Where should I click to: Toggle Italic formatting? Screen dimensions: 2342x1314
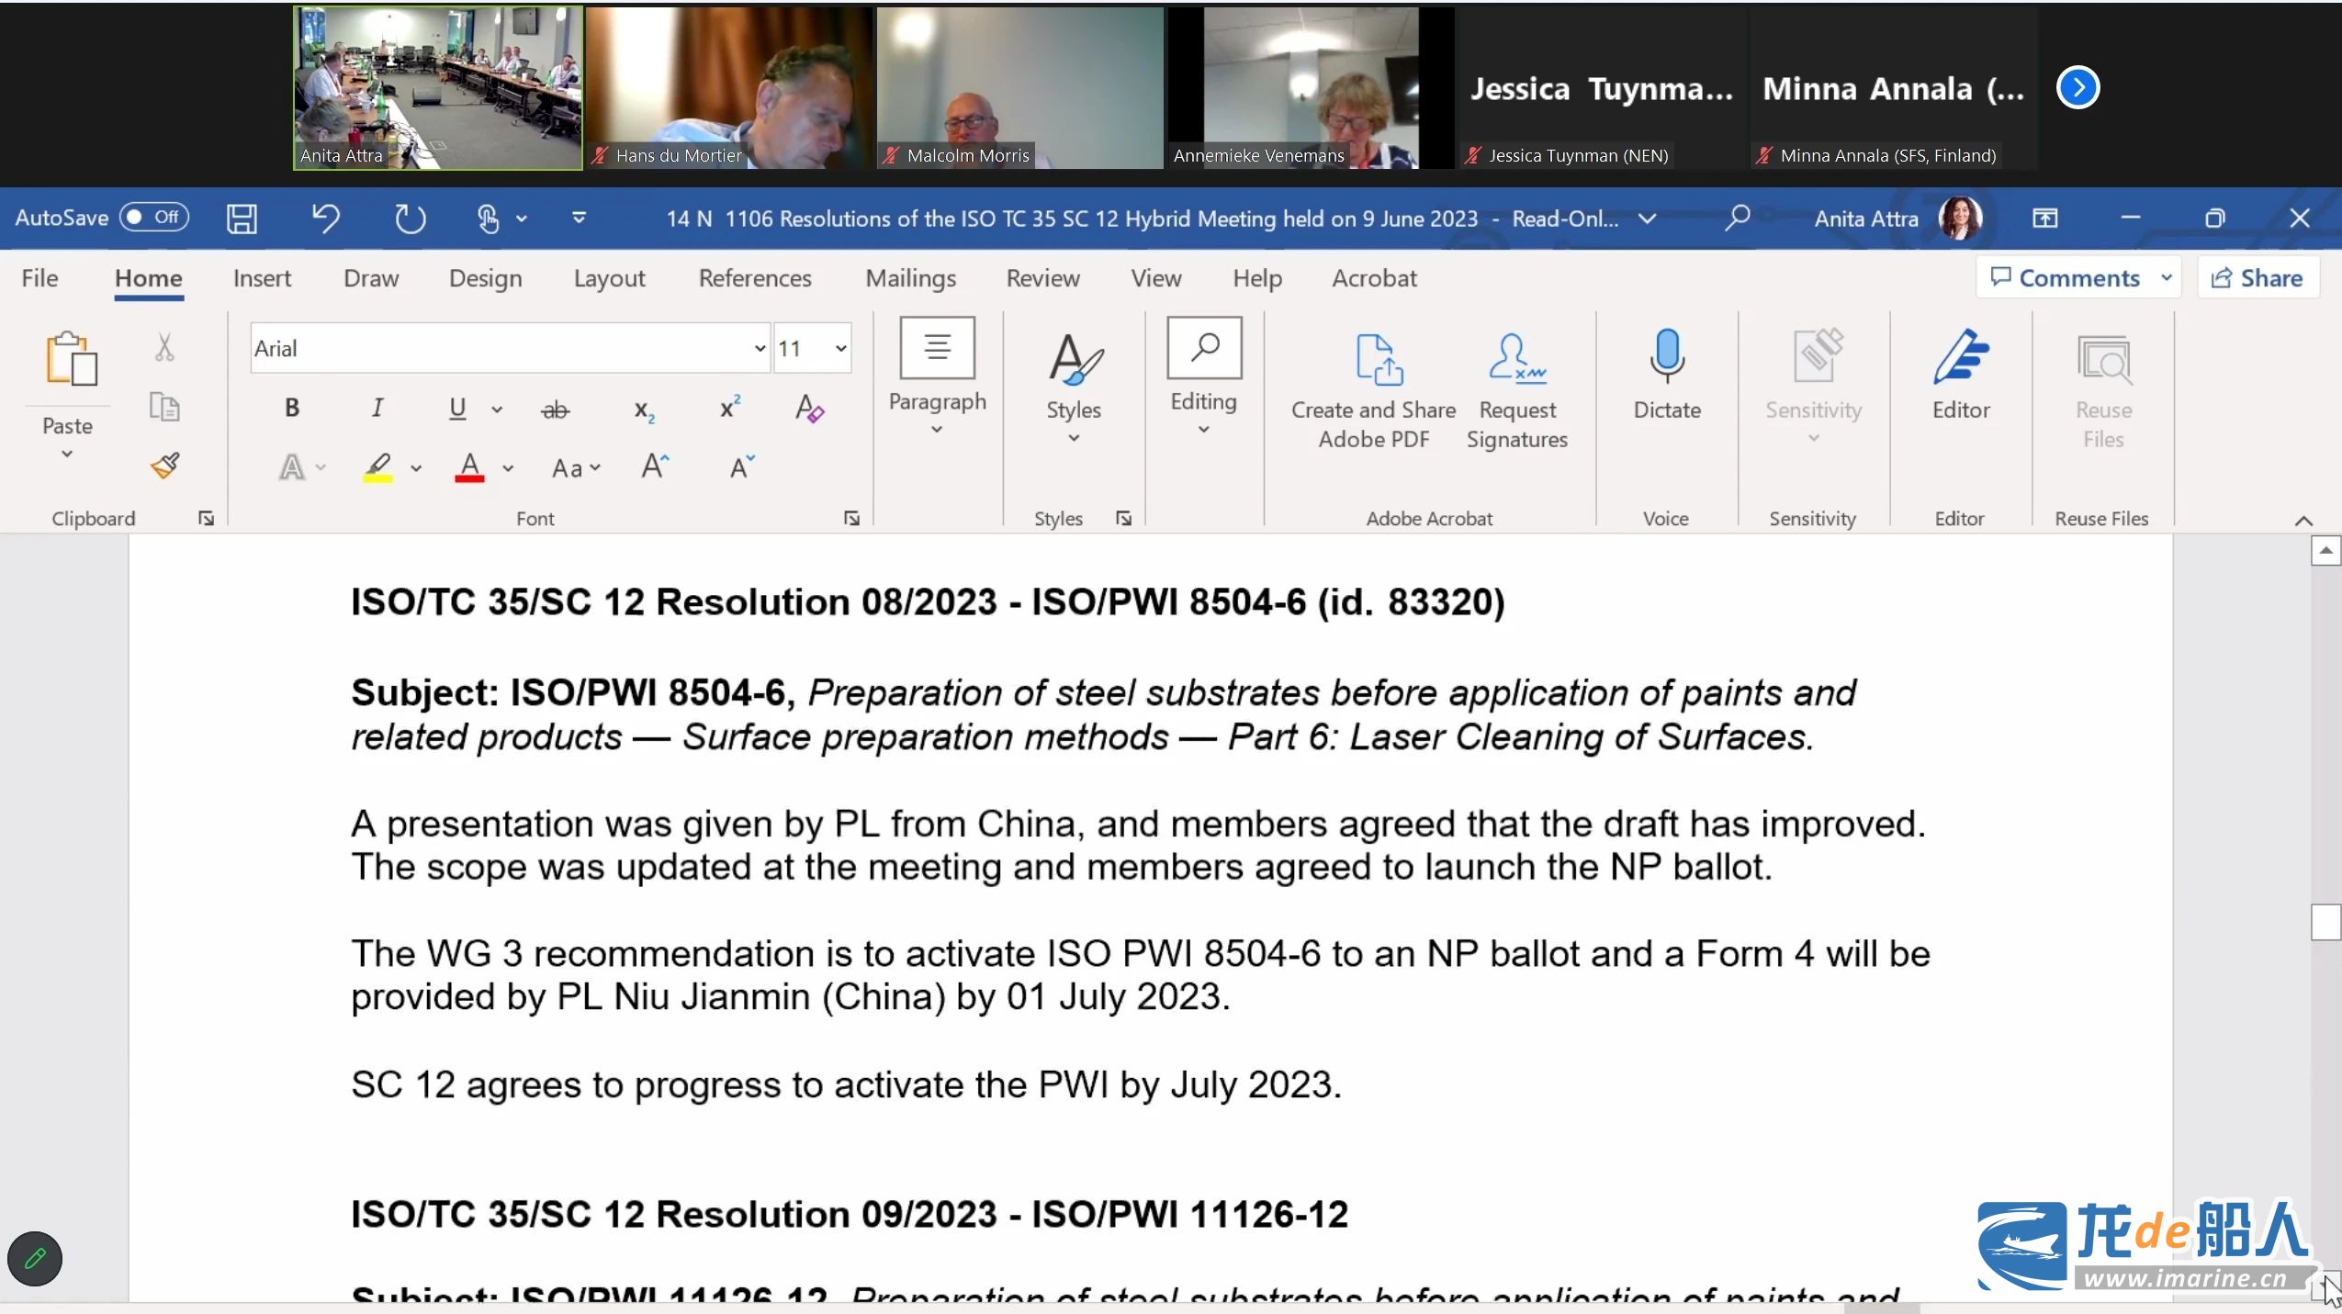pyautogui.click(x=377, y=408)
